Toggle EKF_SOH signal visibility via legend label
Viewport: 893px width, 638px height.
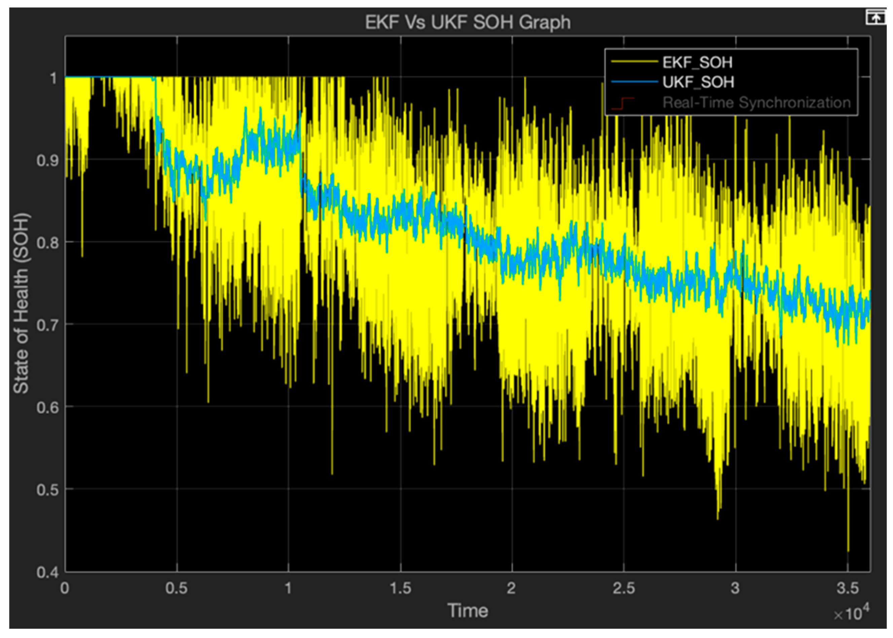pos(697,62)
